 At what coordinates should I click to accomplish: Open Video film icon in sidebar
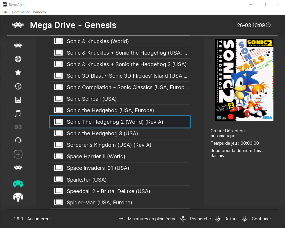point(18,127)
